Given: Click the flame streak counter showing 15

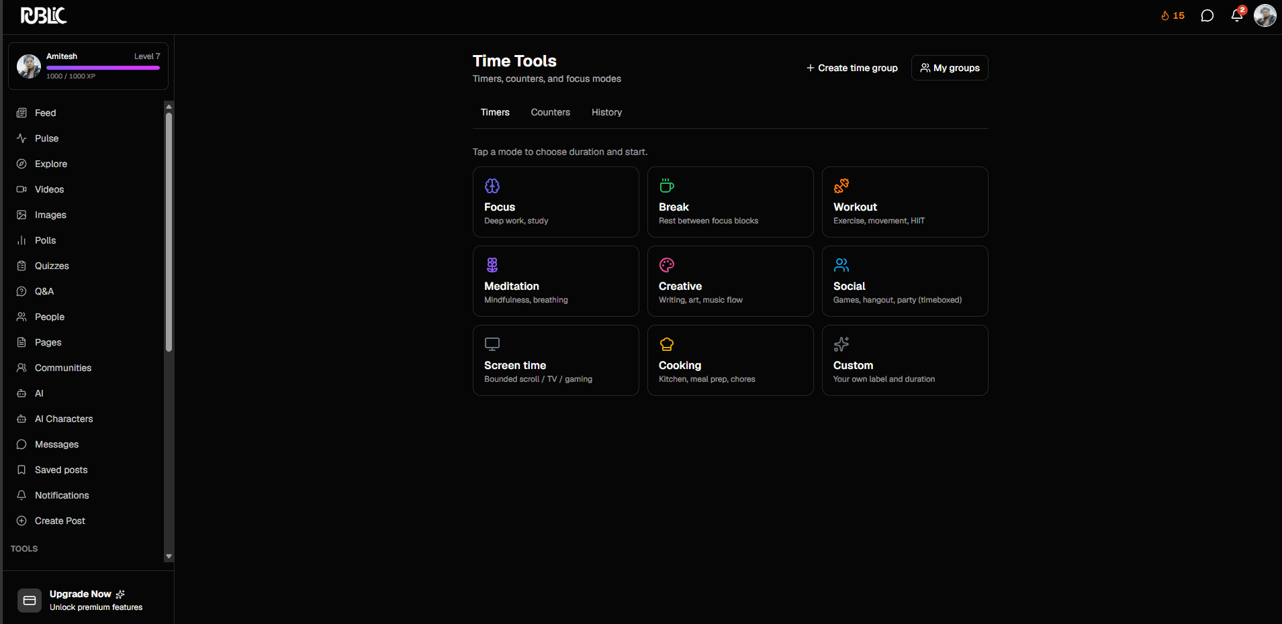Looking at the screenshot, I should (1173, 15).
